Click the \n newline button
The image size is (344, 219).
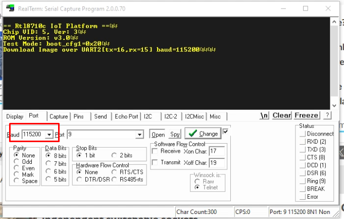click(x=264, y=115)
